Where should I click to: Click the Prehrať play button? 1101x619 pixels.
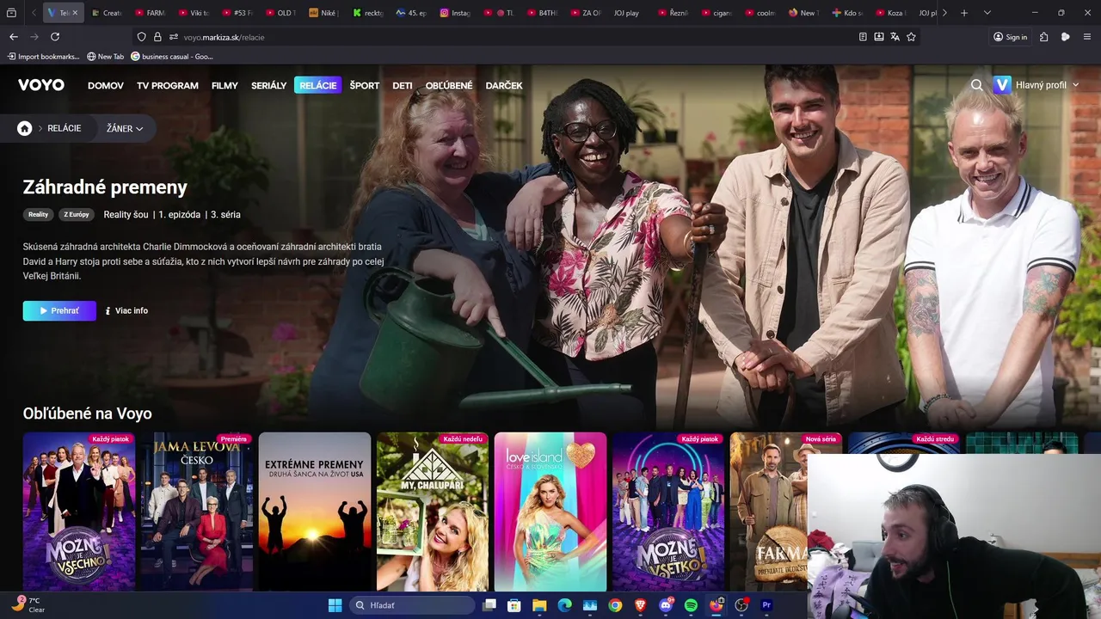pos(59,310)
